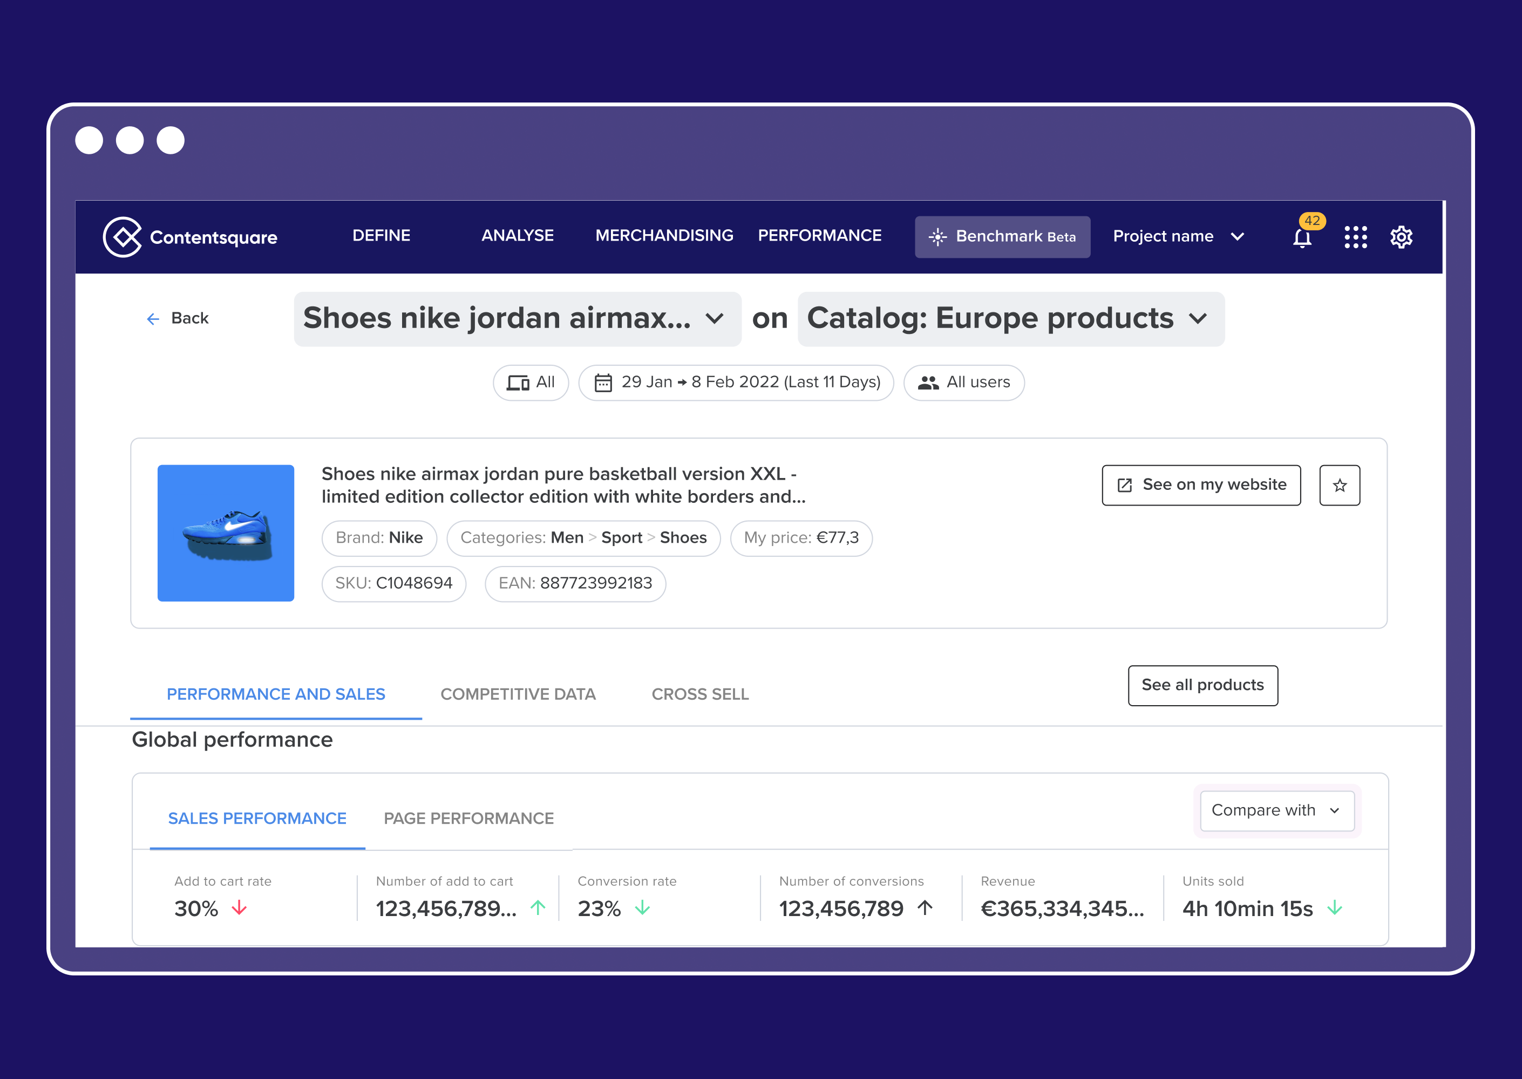This screenshot has width=1522, height=1079.
Task: Open settings gear icon
Action: click(1401, 236)
